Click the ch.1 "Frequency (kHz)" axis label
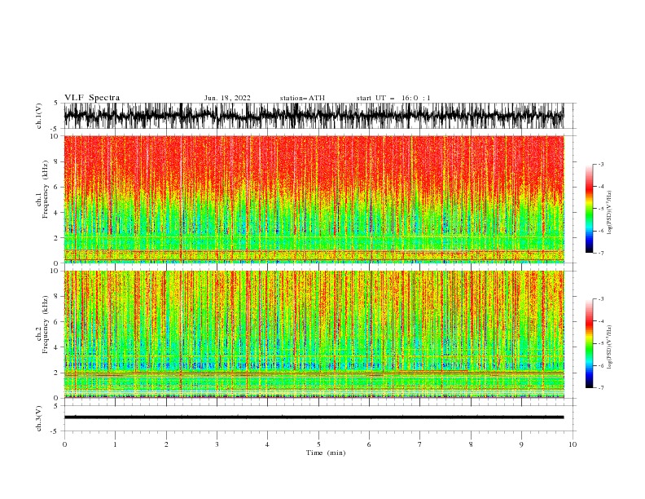The height and width of the screenshot is (499, 645). [46, 190]
